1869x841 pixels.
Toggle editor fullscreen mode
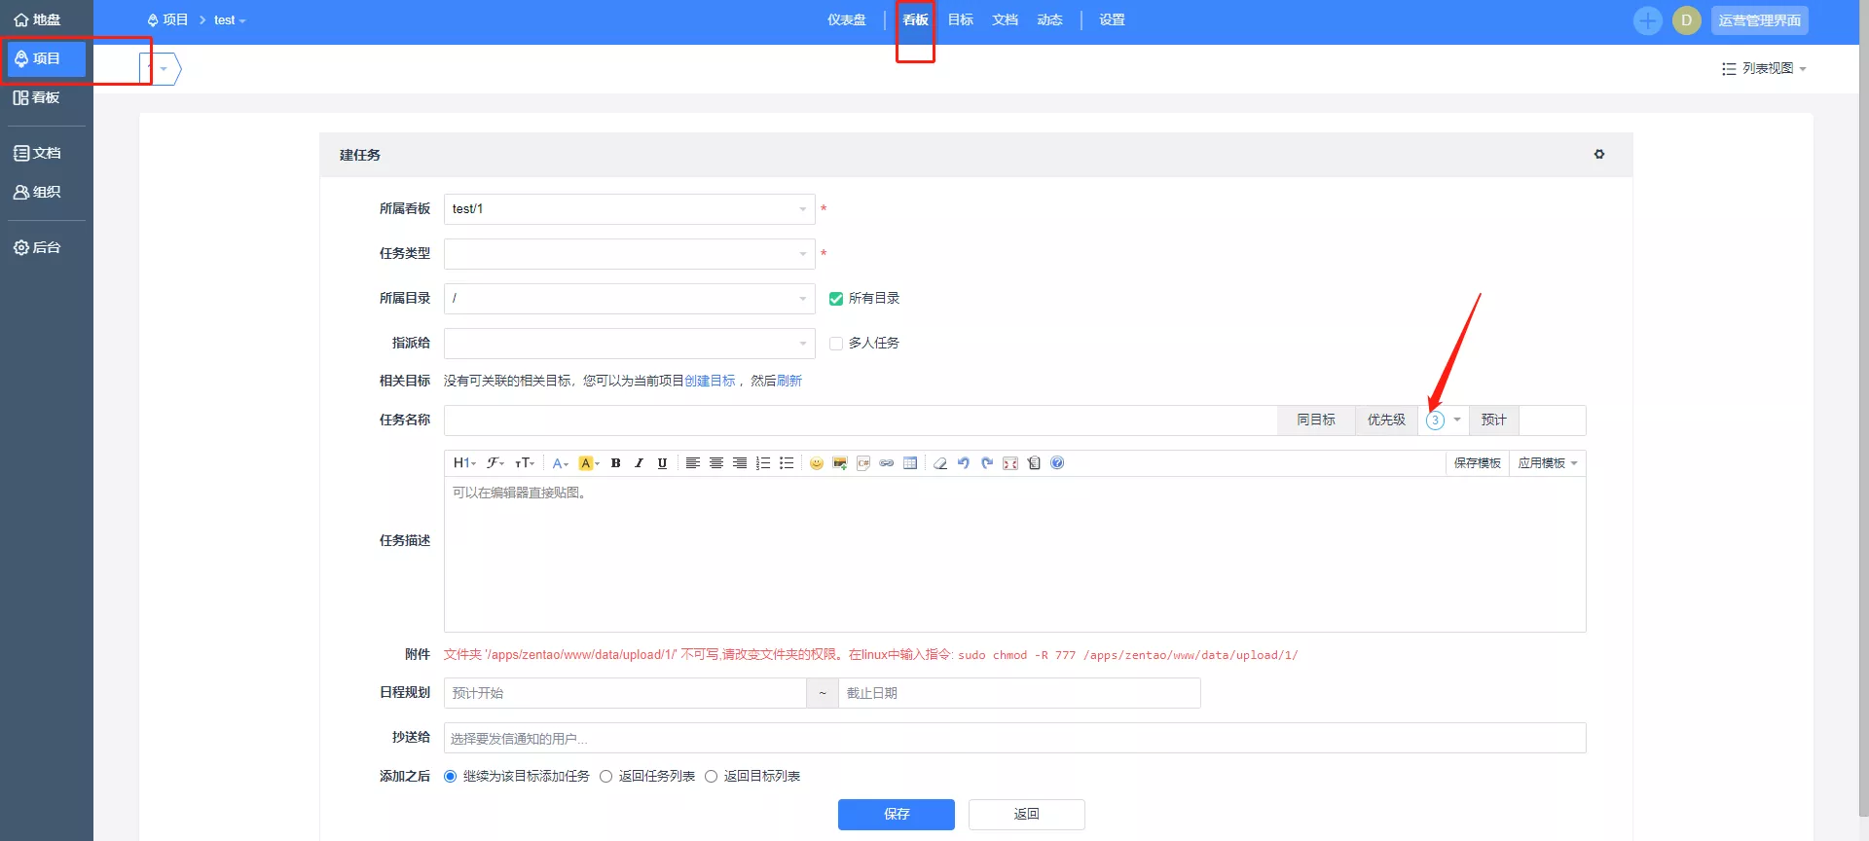1010,463
